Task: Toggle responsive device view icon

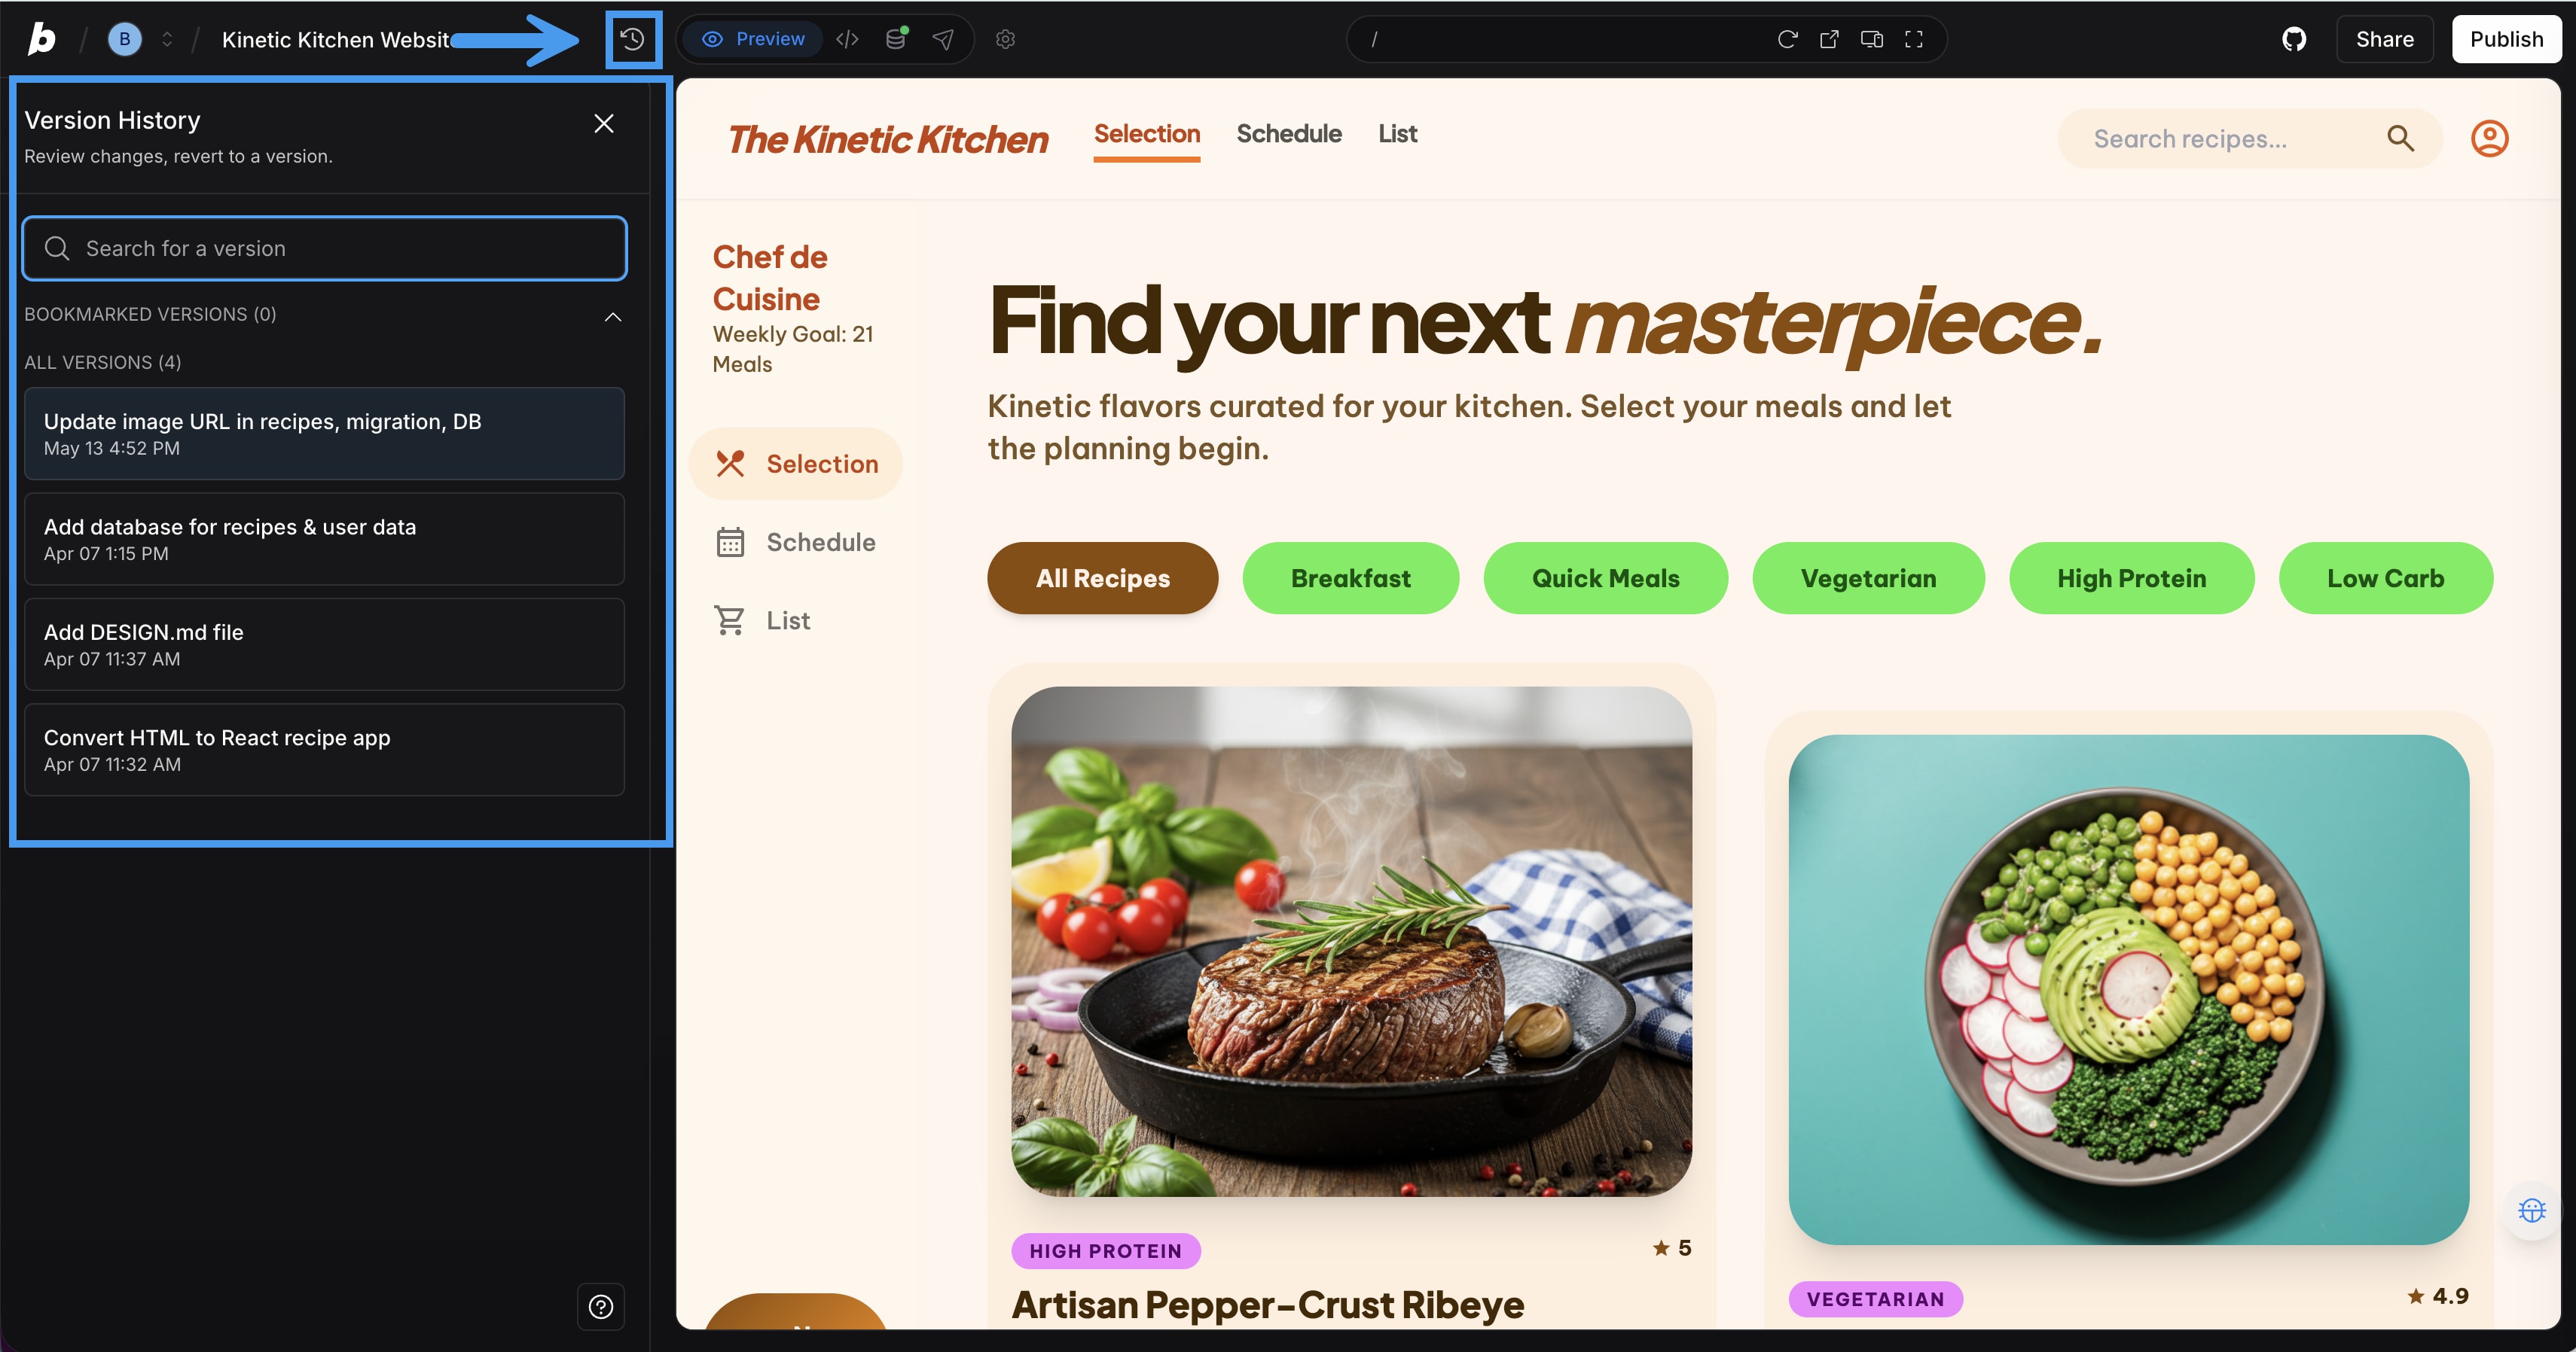Action: click(x=1872, y=39)
